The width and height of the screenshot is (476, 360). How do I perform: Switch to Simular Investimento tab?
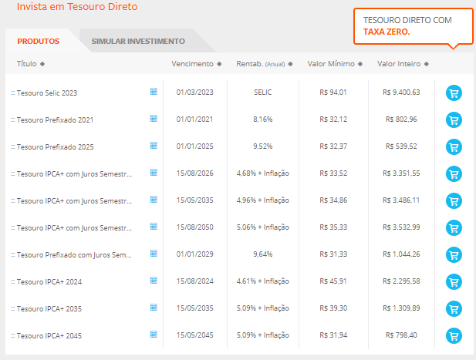pyautogui.click(x=138, y=41)
